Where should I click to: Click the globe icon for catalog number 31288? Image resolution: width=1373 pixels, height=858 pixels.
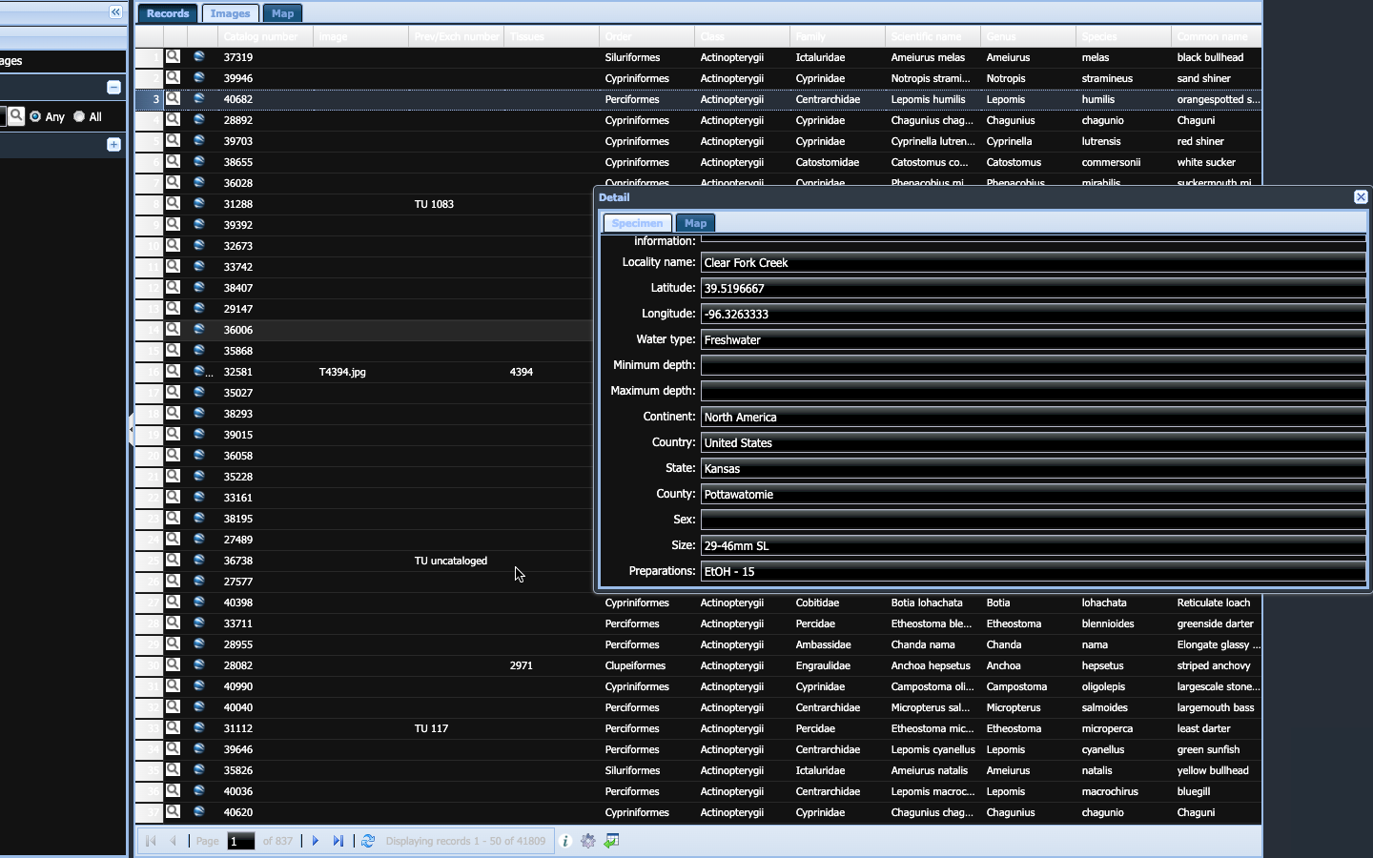(199, 204)
